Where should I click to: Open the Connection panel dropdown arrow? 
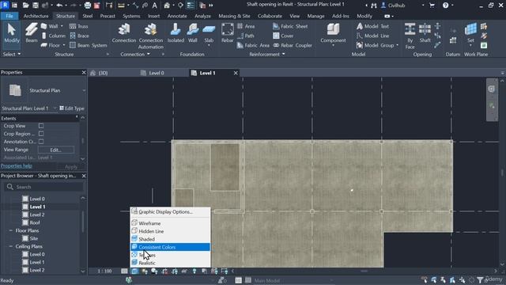149,55
